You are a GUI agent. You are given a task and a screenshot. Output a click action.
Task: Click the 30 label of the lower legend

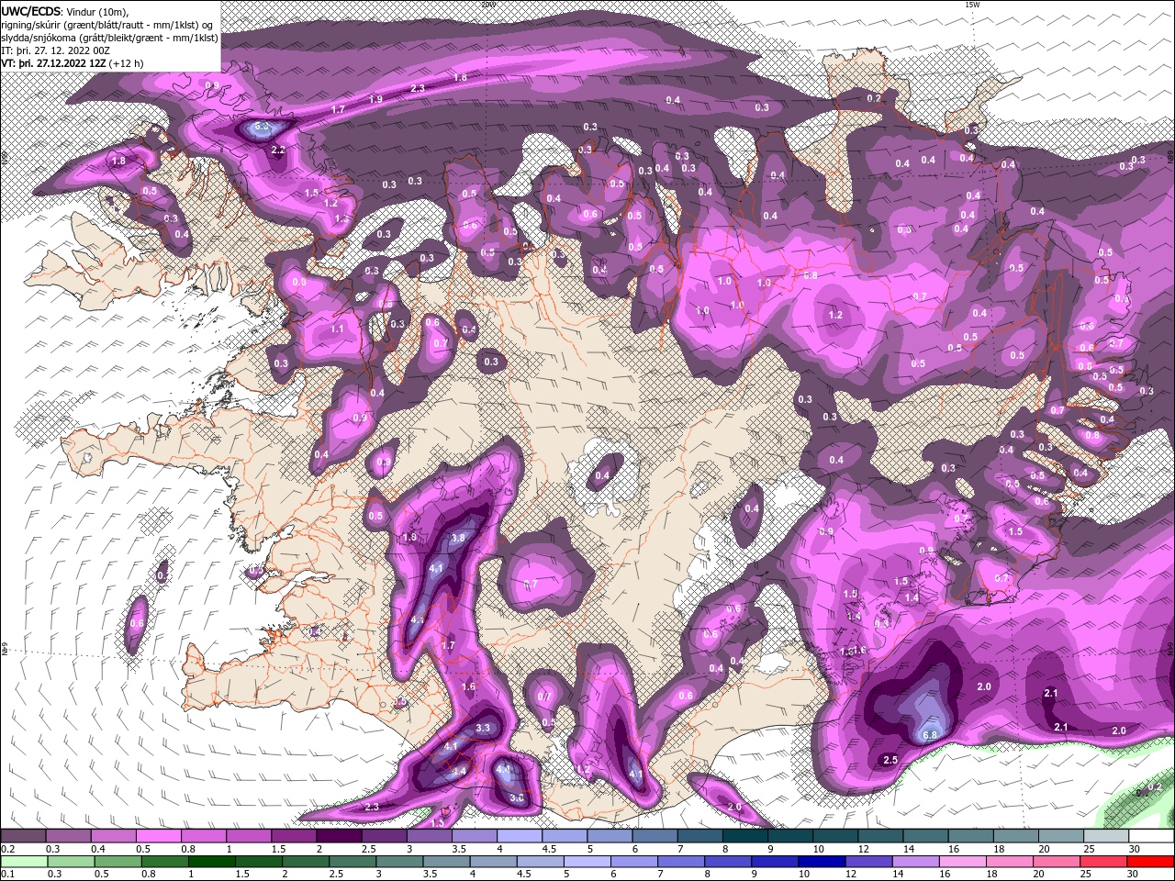(x=1133, y=874)
